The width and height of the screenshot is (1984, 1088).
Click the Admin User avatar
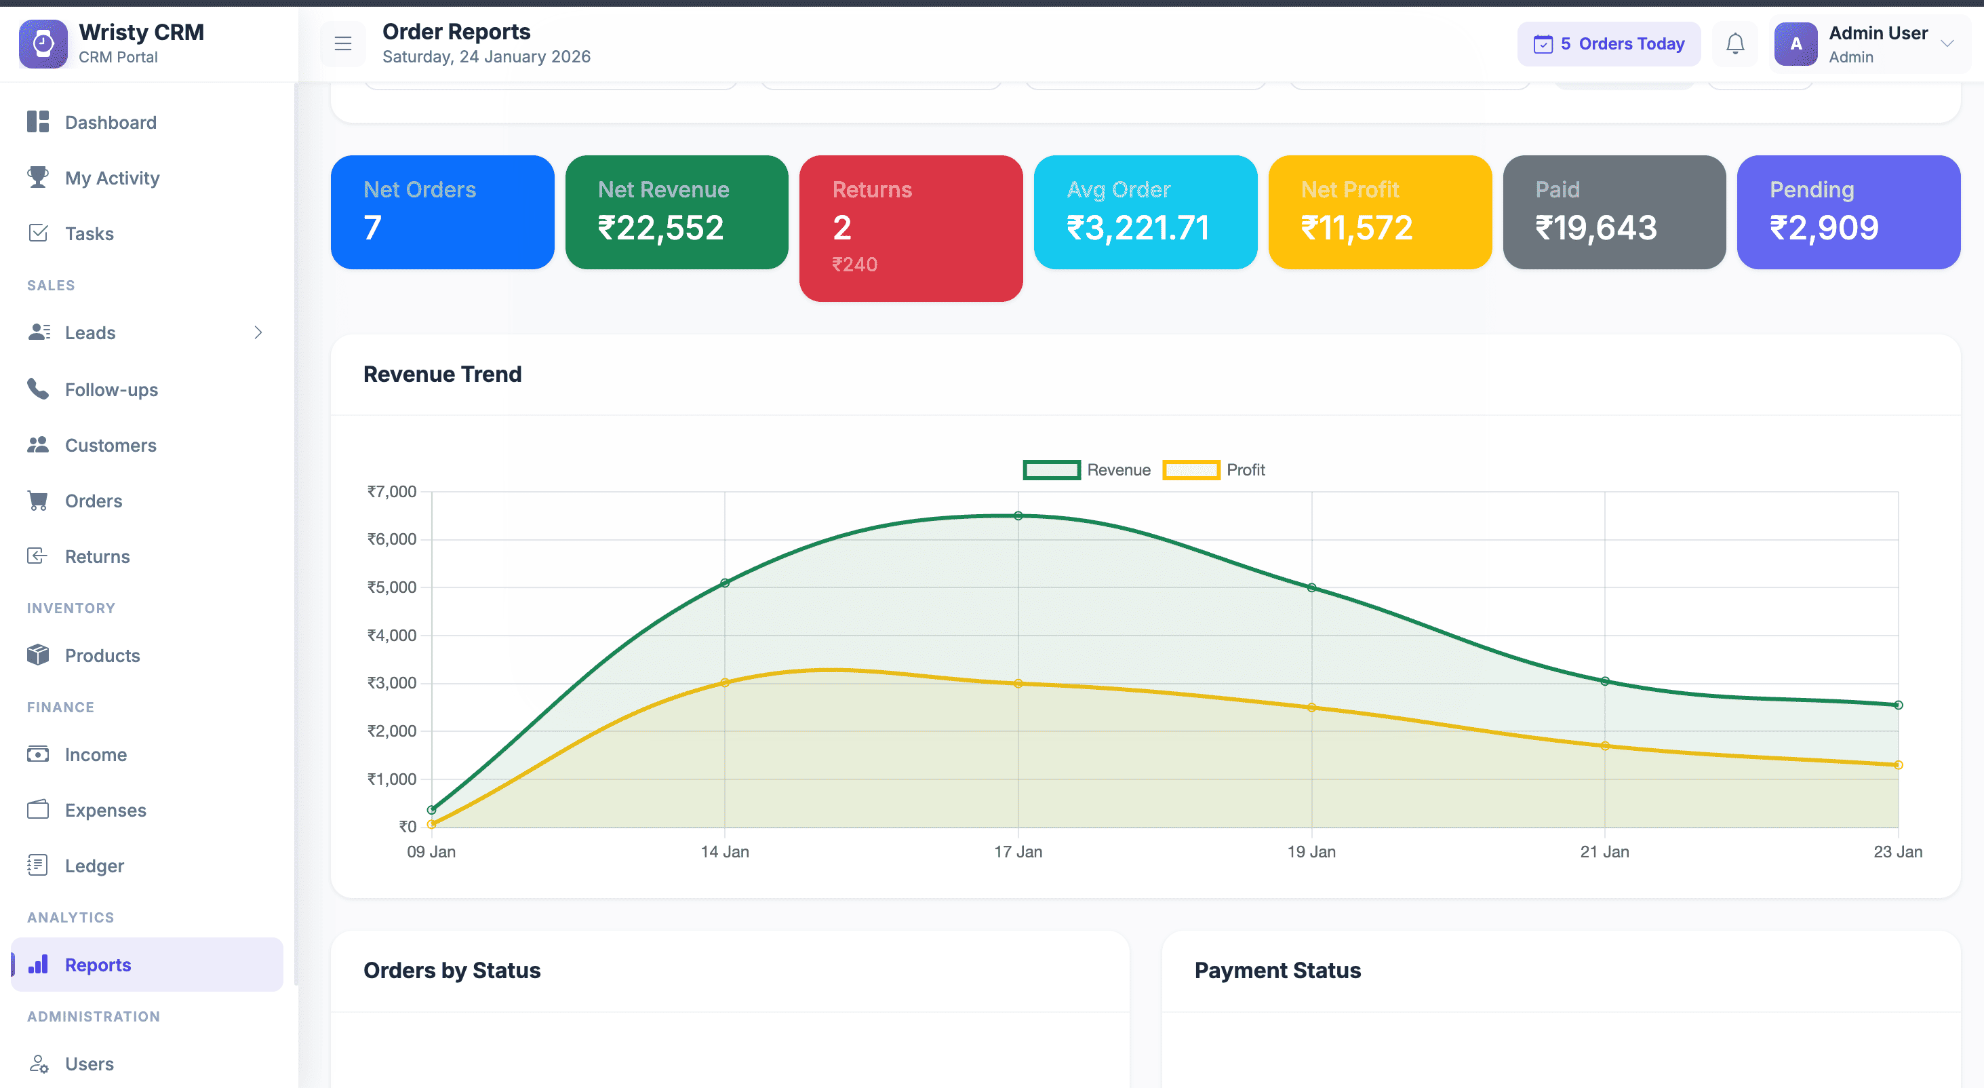(1795, 44)
